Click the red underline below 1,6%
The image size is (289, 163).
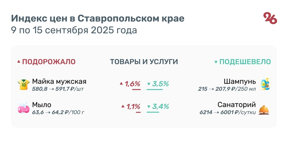[x=133, y=89]
